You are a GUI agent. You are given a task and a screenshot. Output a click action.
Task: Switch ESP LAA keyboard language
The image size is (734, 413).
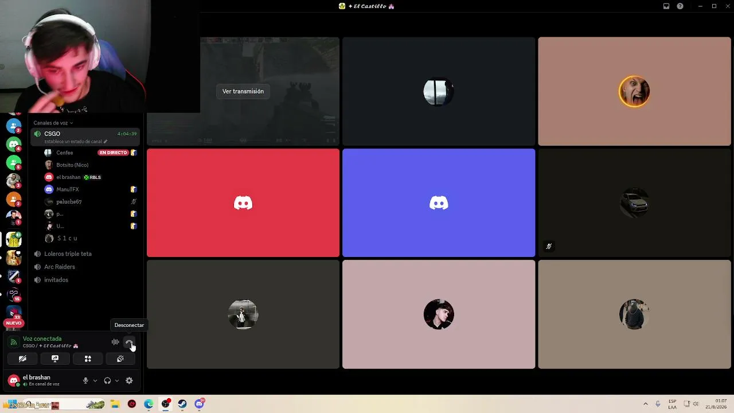(672, 404)
